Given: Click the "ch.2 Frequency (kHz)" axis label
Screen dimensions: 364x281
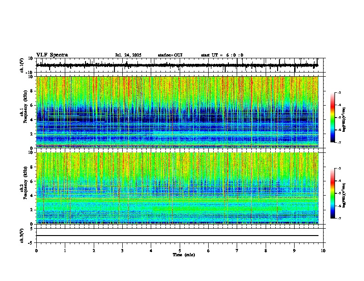Looking at the screenshot, I should (23, 183).
